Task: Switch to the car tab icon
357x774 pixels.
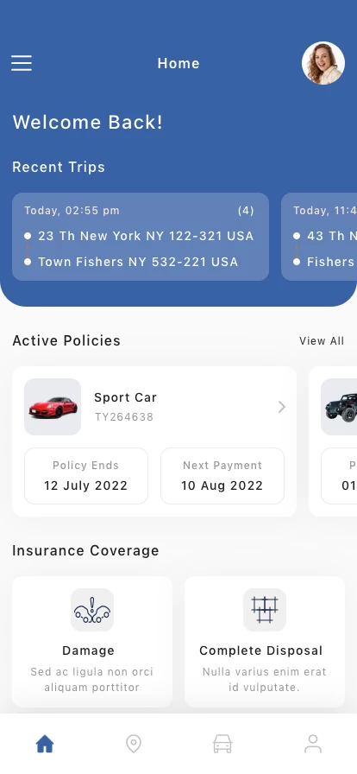Action: click(x=222, y=744)
